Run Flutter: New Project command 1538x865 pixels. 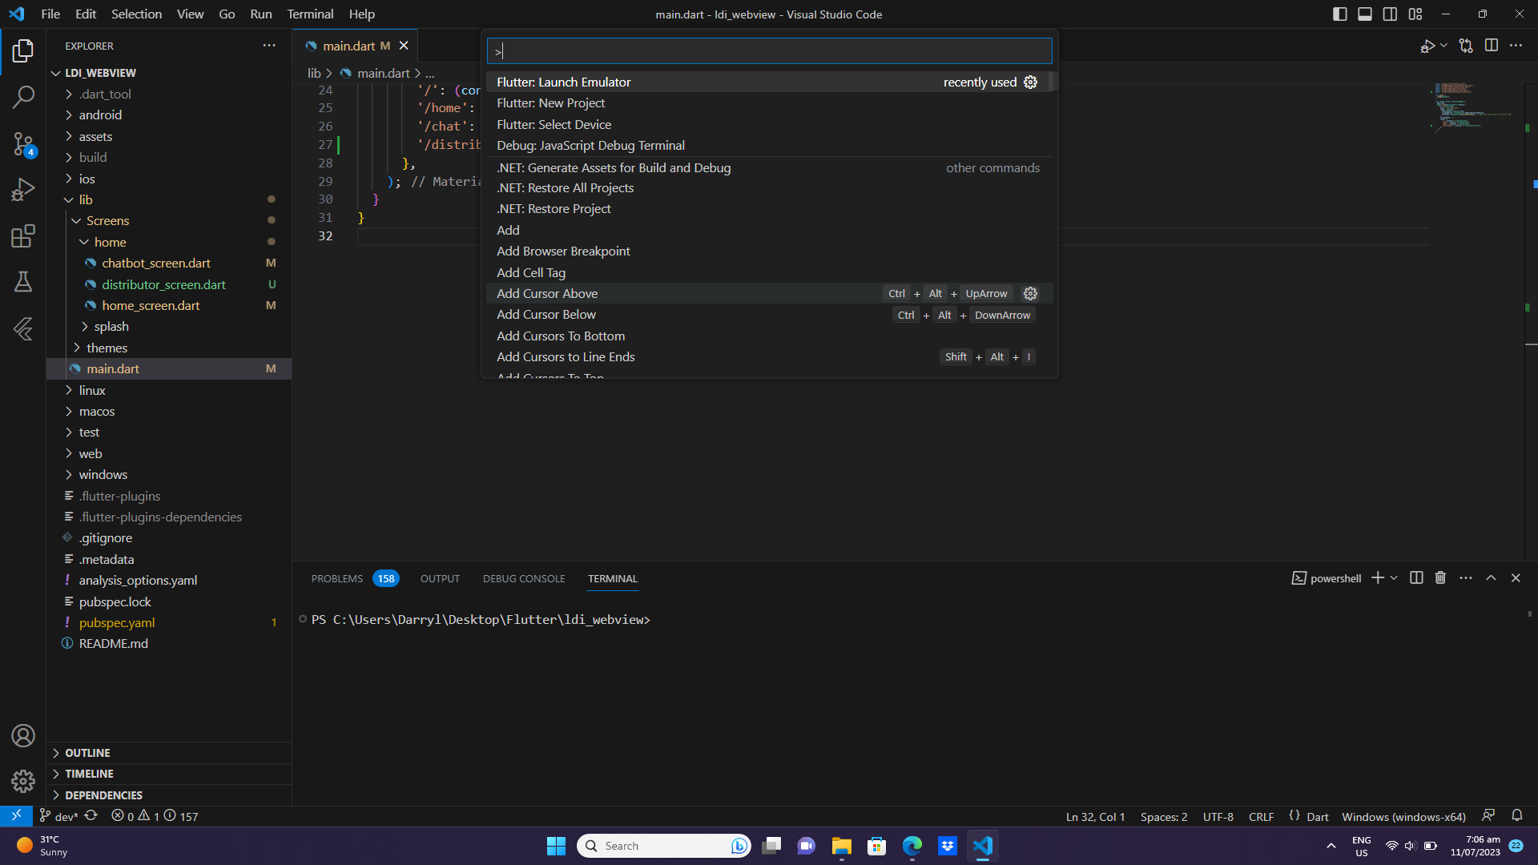tap(769, 103)
